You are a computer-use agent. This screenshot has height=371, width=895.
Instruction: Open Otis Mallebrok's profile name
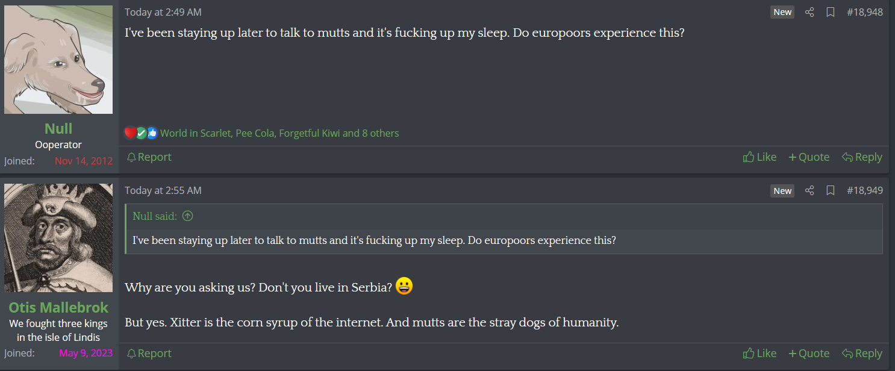click(58, 307)
